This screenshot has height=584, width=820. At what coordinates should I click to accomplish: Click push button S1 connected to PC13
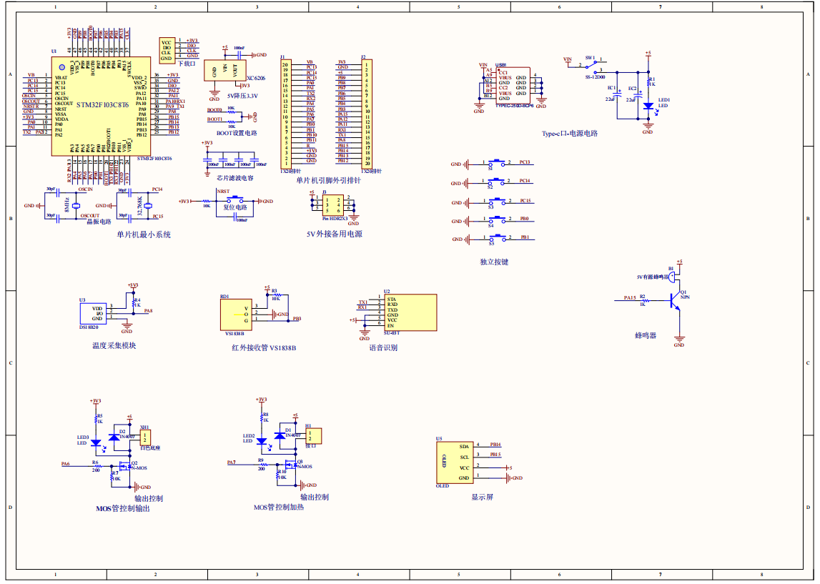[x=495, y=164]
